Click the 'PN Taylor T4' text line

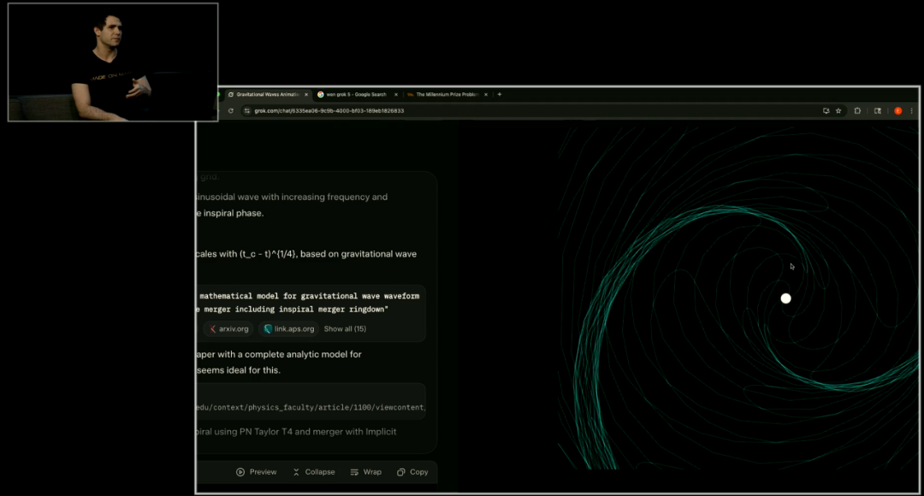click(x=296, y=432)
